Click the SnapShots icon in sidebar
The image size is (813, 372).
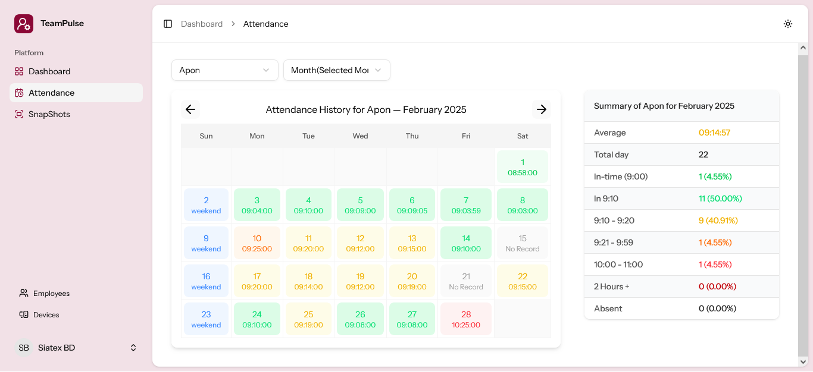(19, 114)
